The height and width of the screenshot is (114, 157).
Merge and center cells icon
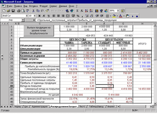(x=68, y=16)
